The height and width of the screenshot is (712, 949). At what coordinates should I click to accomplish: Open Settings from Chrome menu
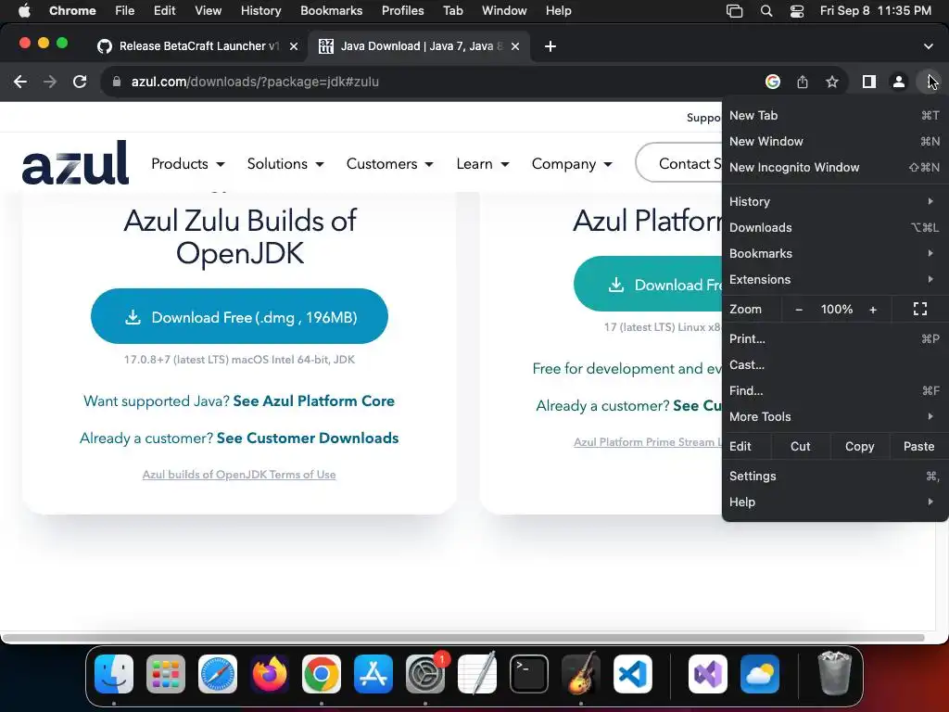pyautogui.click(x=835, y=476)
